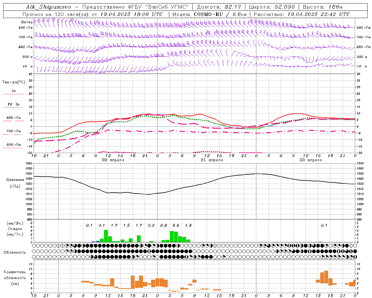
Task: Click the forecast start time 19.04.2025 18:00 UTC
Action: pos(131,14)
